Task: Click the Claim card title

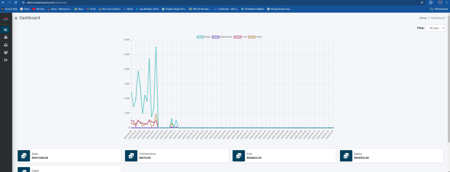Action: (x=35, y=171)
